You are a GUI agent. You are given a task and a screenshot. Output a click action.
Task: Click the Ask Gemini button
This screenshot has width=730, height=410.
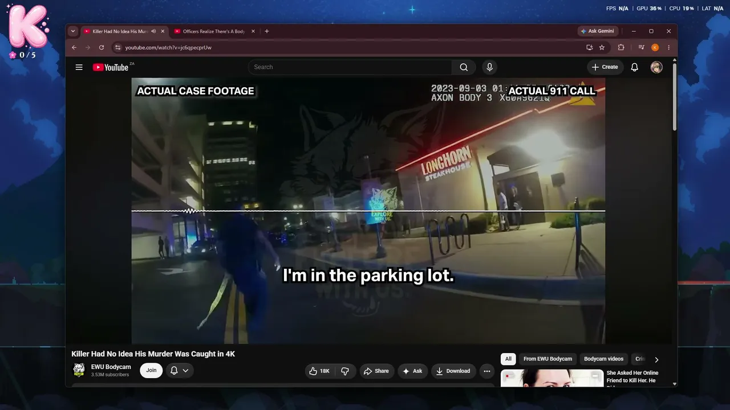pos(597,31)
